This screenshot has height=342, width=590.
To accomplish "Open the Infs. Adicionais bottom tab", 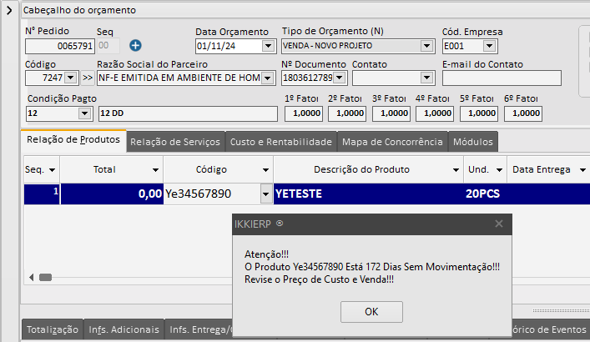I will [124, 329].
